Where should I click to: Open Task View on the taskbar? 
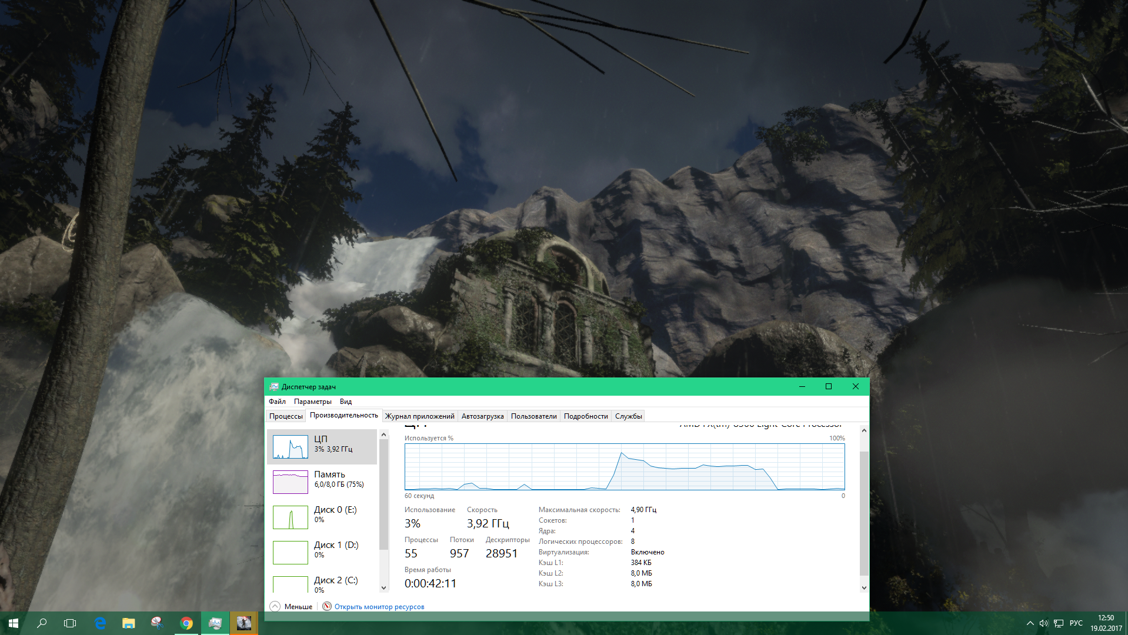pos(70,623)
